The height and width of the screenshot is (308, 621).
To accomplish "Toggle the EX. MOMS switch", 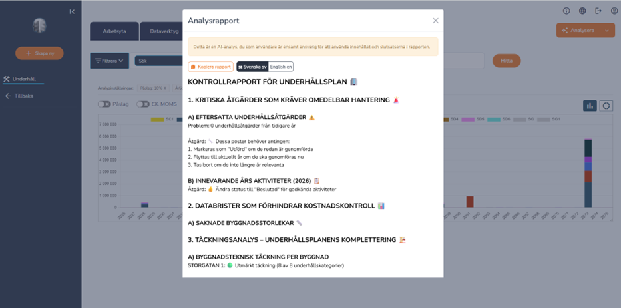I will (142, 104).
